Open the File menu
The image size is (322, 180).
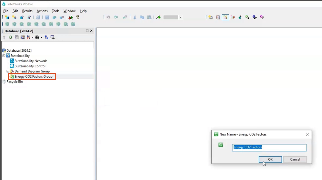[6, 11]
